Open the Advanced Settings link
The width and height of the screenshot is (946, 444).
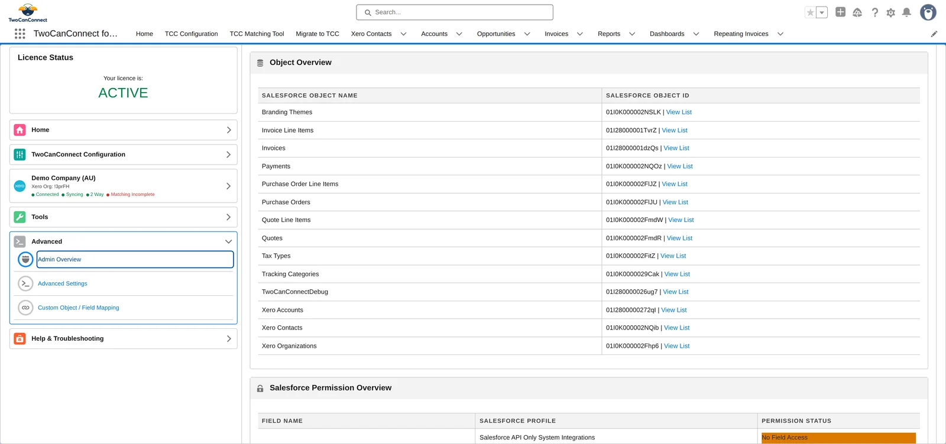pos(63,284)
